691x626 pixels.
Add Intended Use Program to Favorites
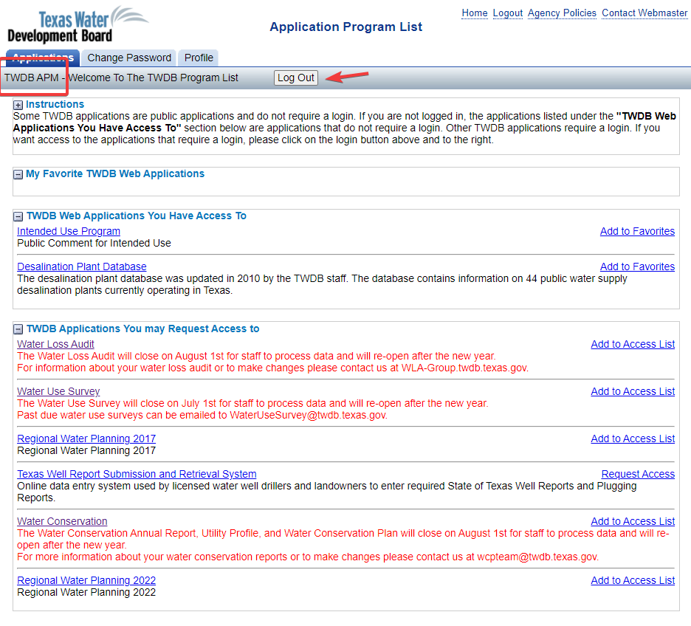tap(637, 231)
